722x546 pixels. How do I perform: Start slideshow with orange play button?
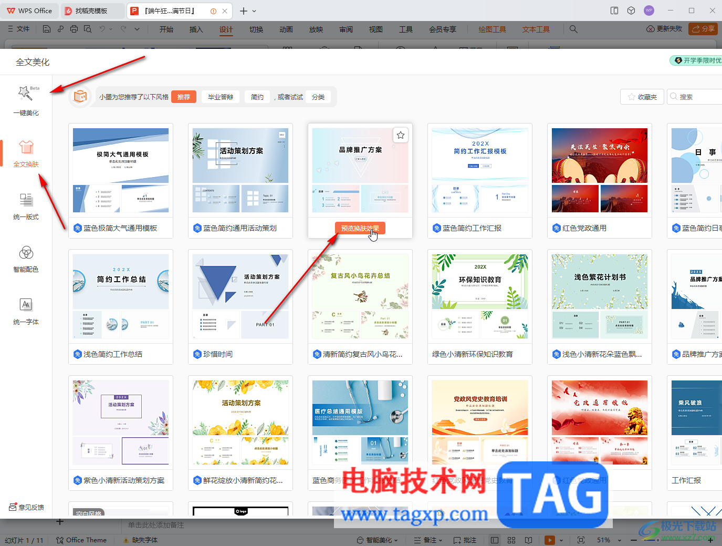pyautogui.click(x=550, y=540)
